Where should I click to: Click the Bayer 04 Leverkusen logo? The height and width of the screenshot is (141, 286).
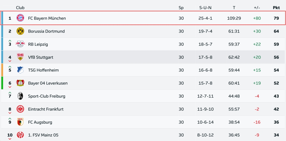pyautogui.click(x=20, y=83)
